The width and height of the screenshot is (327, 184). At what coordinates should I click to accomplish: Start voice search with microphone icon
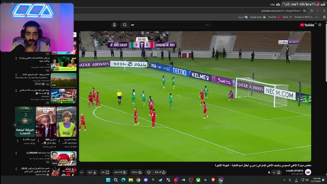(114, 25)
